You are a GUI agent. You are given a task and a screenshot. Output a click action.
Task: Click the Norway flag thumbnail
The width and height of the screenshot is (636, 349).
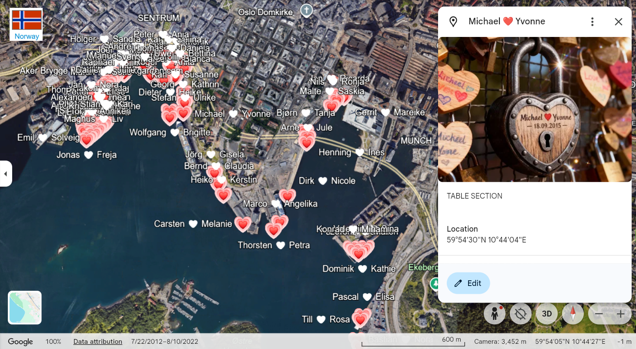tap(27, 24)
